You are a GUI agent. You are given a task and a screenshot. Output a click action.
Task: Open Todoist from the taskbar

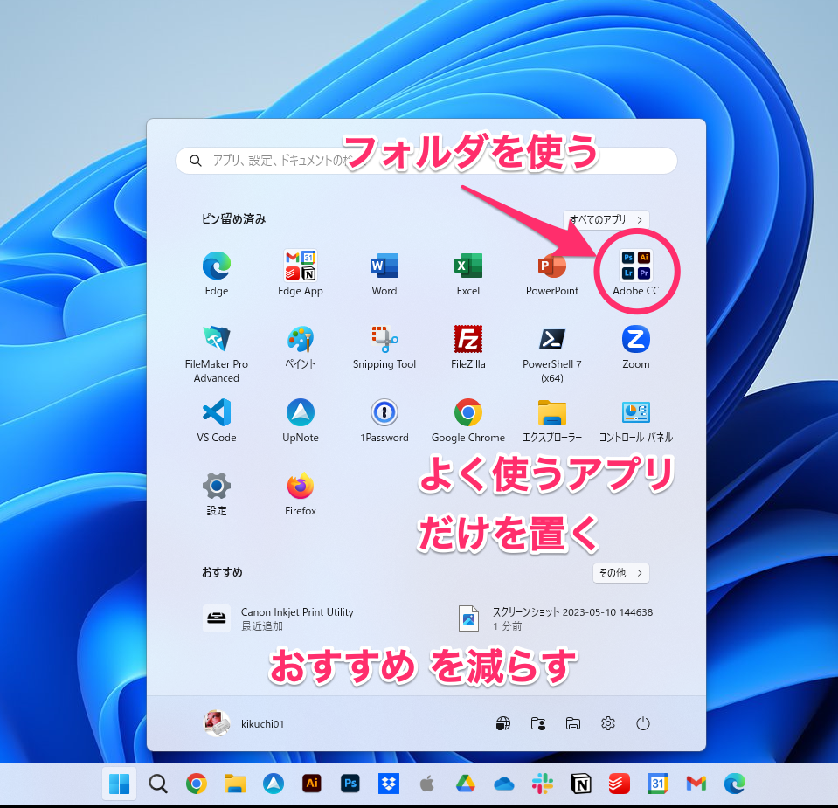pos(620,784)
